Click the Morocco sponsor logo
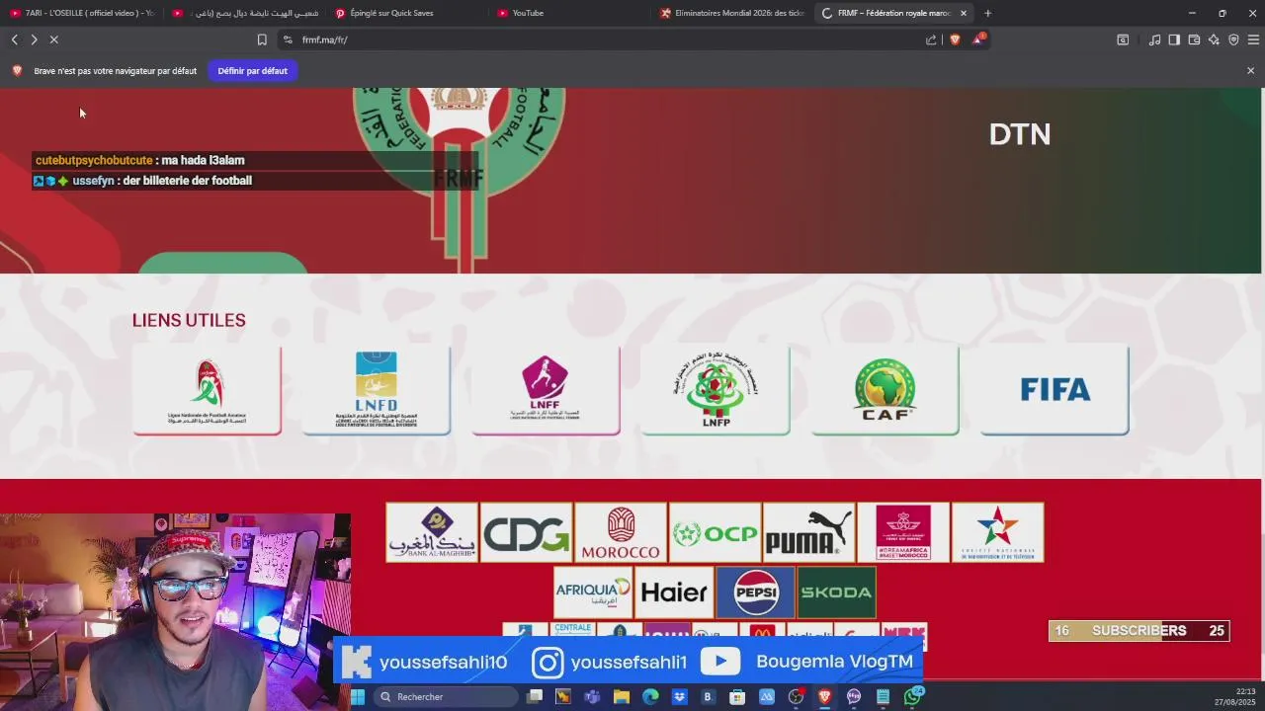The height and width of the screenshot is (711, 1265). [621, 532]
